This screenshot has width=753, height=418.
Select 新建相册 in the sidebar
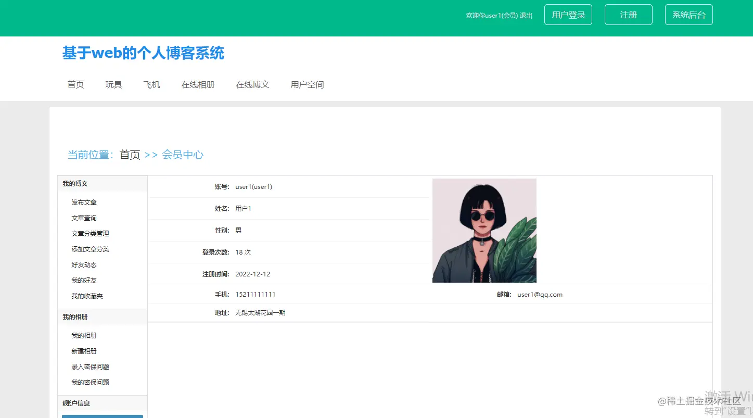(84, 351)
